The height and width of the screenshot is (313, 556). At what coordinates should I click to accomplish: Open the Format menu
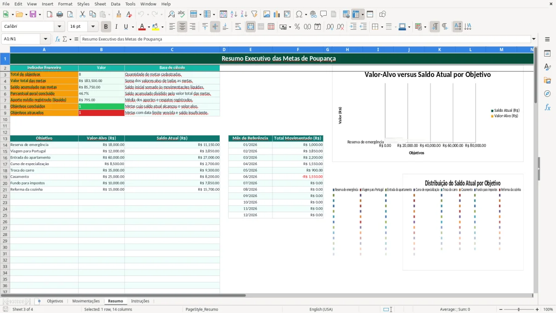coord(65,4)
